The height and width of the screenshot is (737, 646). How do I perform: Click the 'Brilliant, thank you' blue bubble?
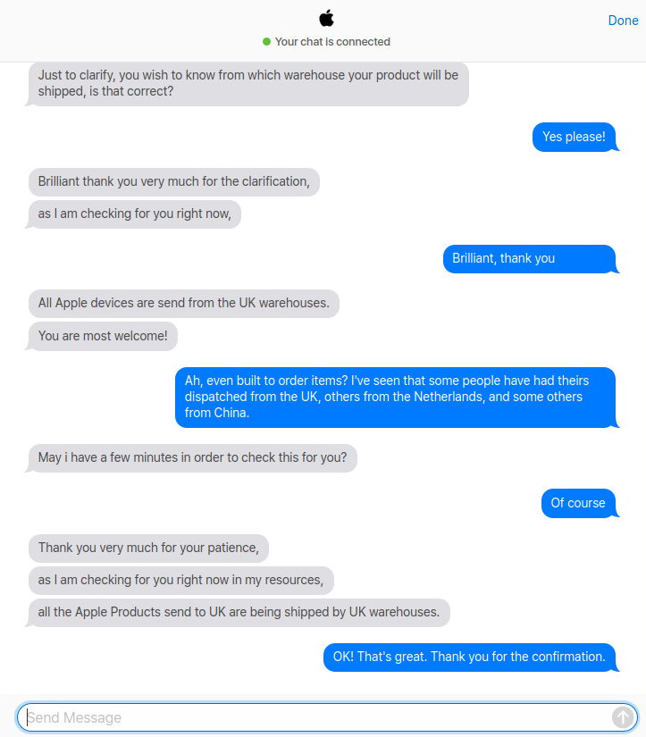530,258
